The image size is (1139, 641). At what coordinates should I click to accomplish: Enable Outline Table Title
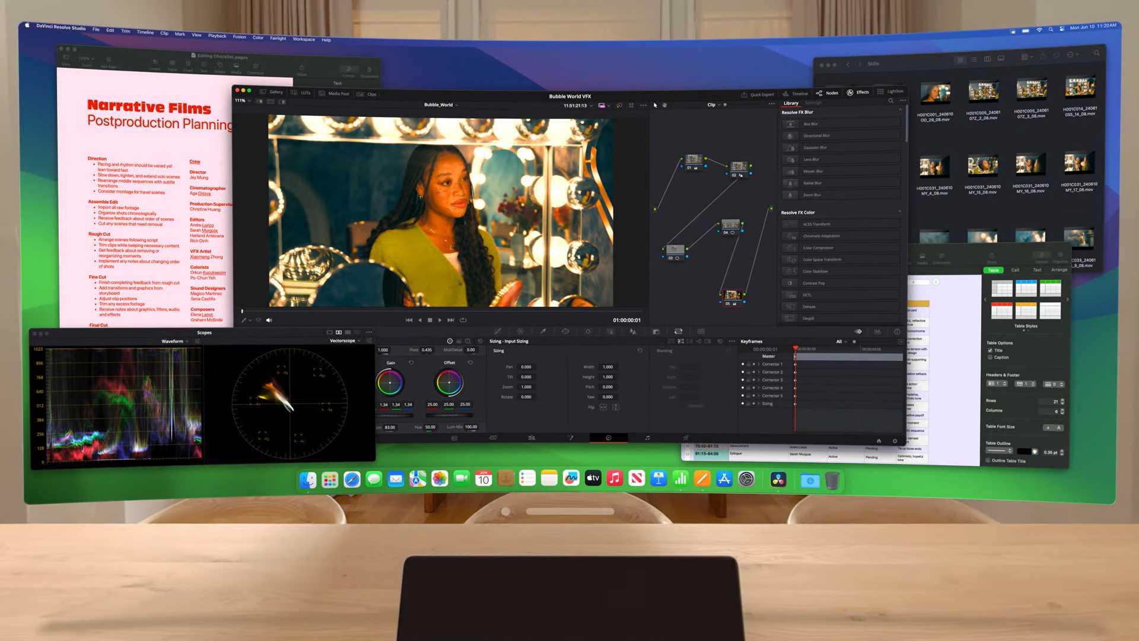click(x=987, y=461)
